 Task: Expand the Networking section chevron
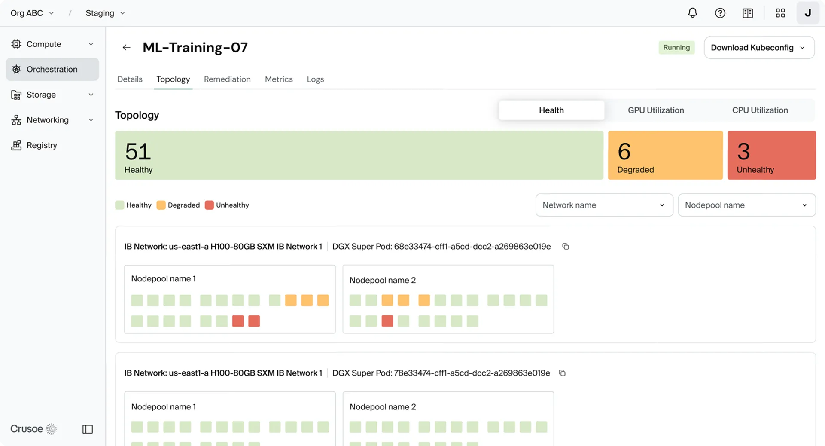pyautogui.click(x=91, y=120)
